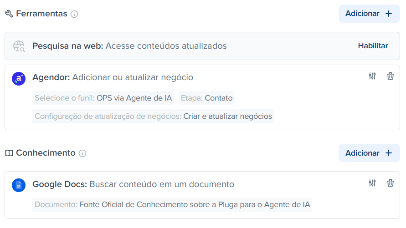Open settings sliders for Google Docs

(372, 183)
